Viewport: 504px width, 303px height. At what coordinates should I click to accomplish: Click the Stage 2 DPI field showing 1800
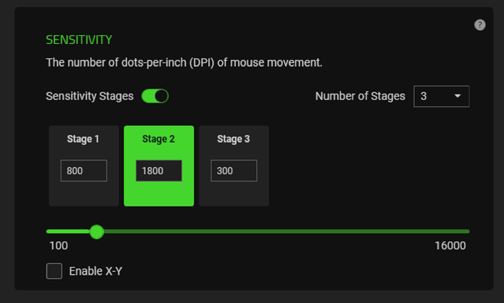click(159, 171)
